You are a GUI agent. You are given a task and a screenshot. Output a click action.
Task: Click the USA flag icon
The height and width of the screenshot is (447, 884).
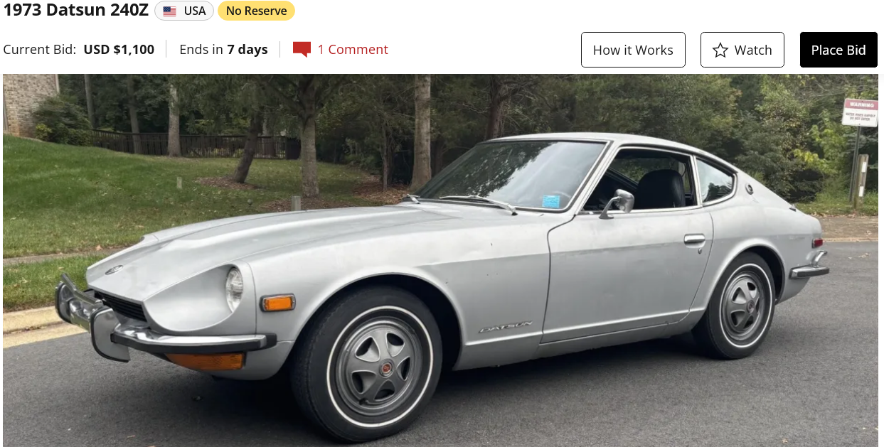[x=169, y=11]
